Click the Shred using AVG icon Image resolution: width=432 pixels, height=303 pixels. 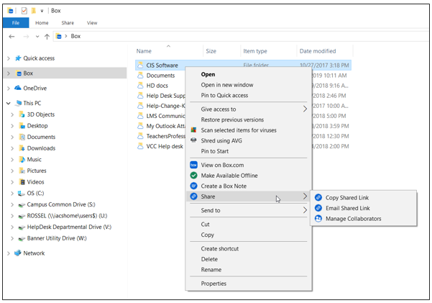coord(193,141)
